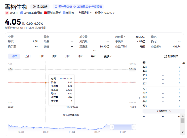
Task: Click the 超级视图 fullscreen icon
Action: (x=165, y=56)
